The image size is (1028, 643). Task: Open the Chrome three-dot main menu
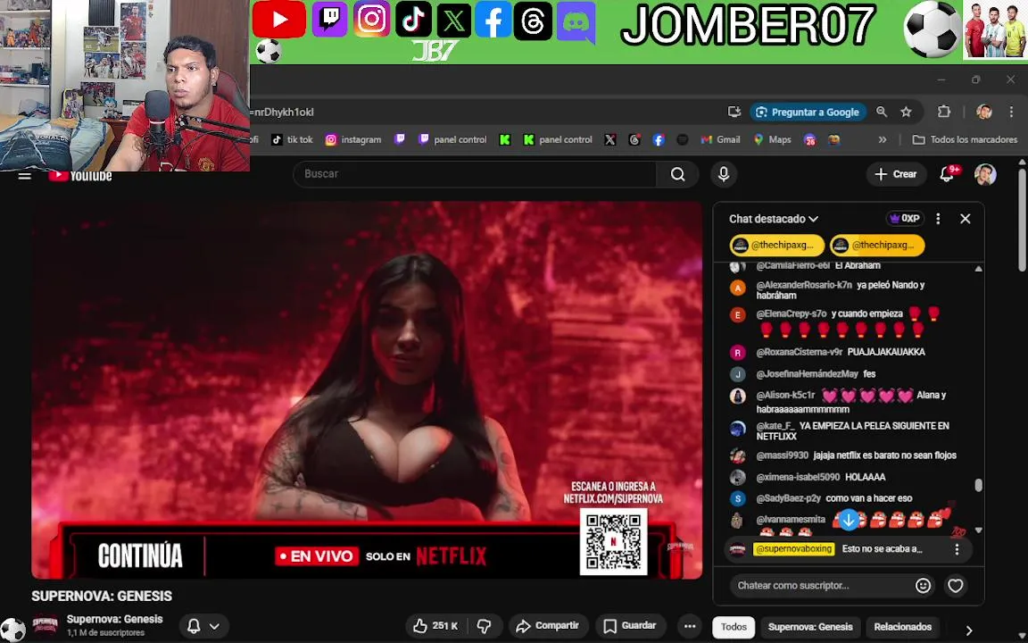1012,112
